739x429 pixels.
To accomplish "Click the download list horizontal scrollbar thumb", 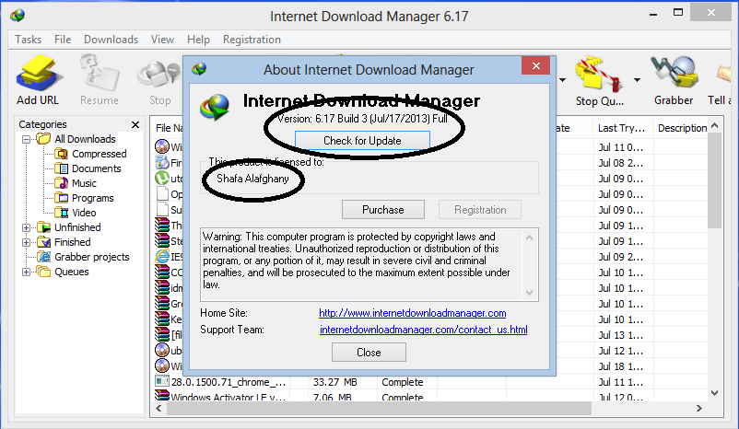I will point(379,408).
